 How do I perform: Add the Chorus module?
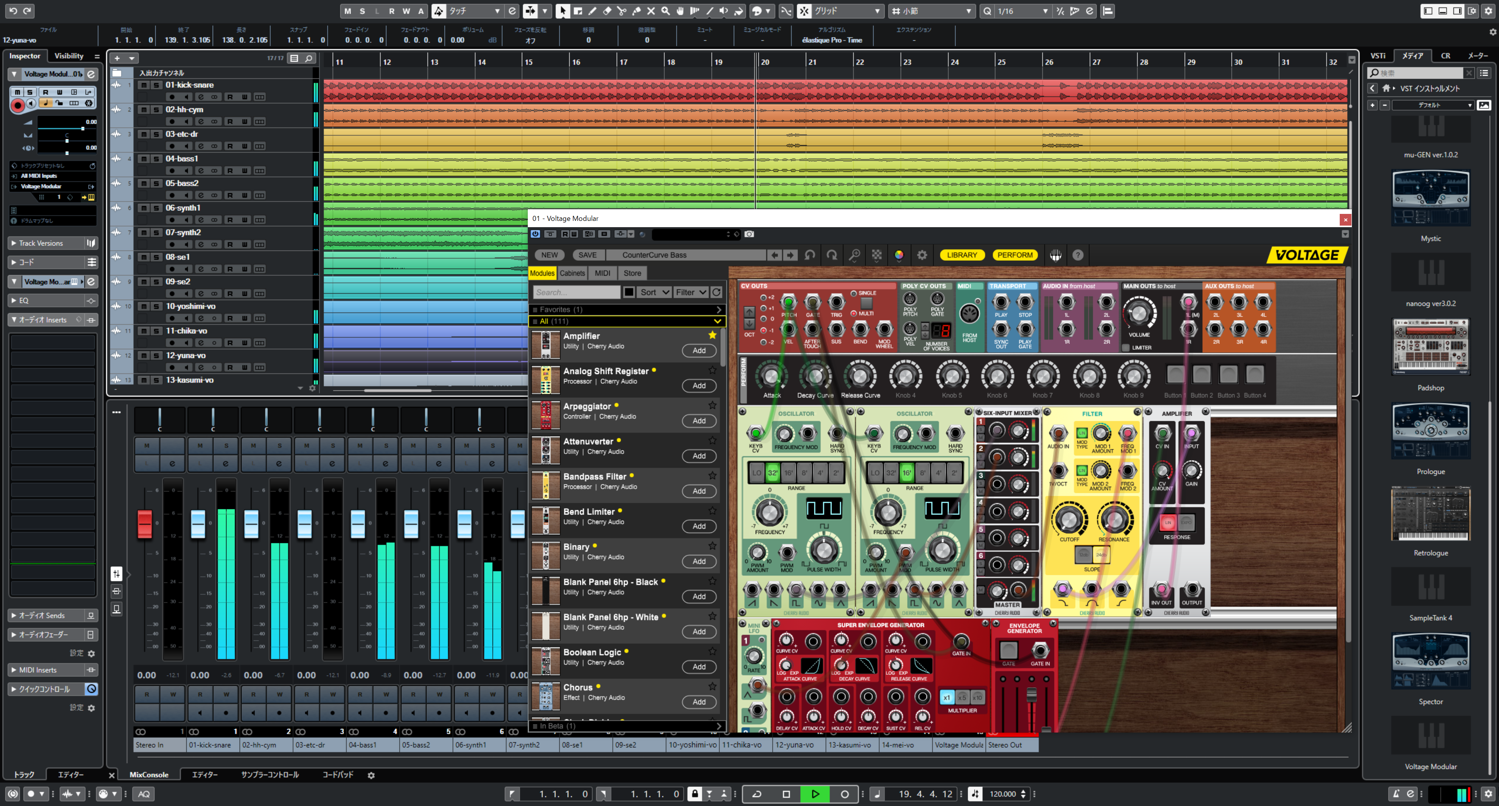(699, 702)
